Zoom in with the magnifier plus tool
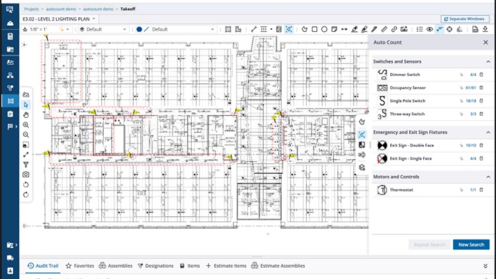Image resolution: width=496 pixels, height=279 pixels. click(x=26, y=125)
